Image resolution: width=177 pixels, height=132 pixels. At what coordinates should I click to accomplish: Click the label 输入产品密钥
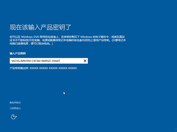18,53
